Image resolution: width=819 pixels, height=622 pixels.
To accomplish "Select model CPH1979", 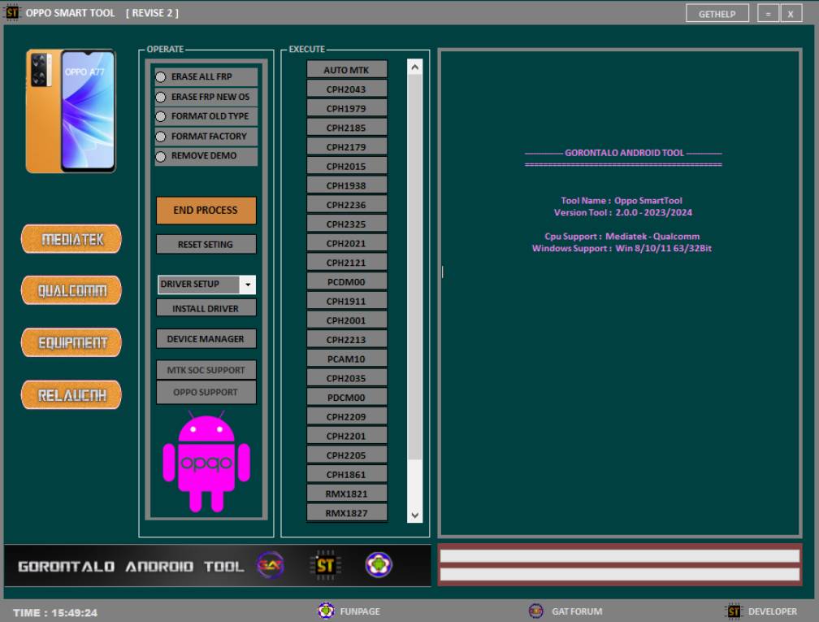I will pyautogui.click(x=347, y=108).
